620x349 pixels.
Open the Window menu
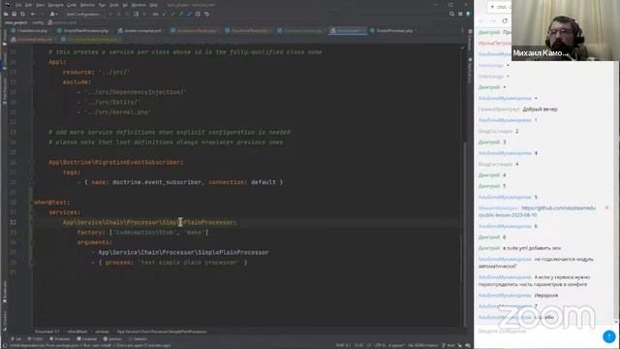click(x=139, y=5)
